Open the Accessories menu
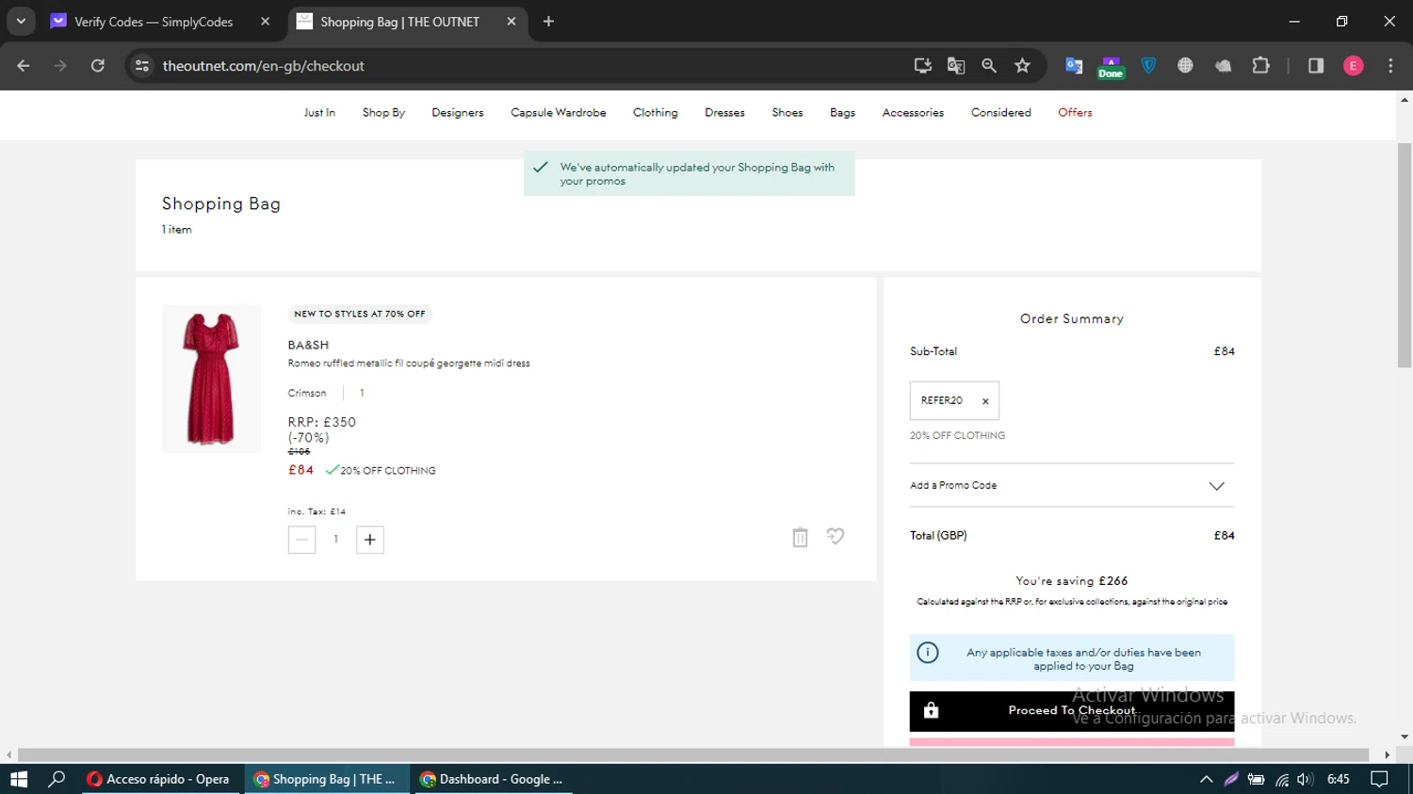Image resolution: width=1413 pixels, height=794 pixels. coord(913,113)
